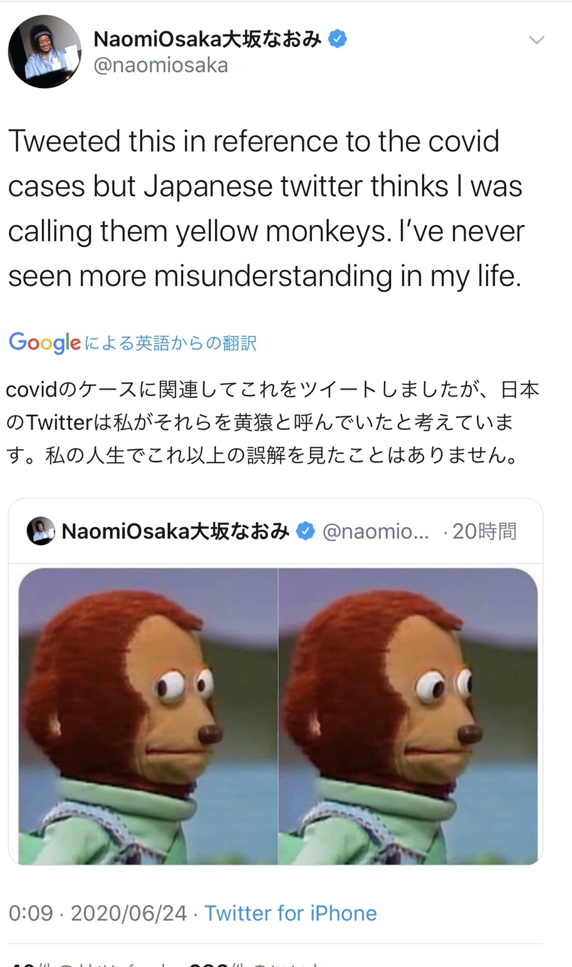The image size is (572, 967).
Task: Select the English tweet text body
Action: (266, 208)
